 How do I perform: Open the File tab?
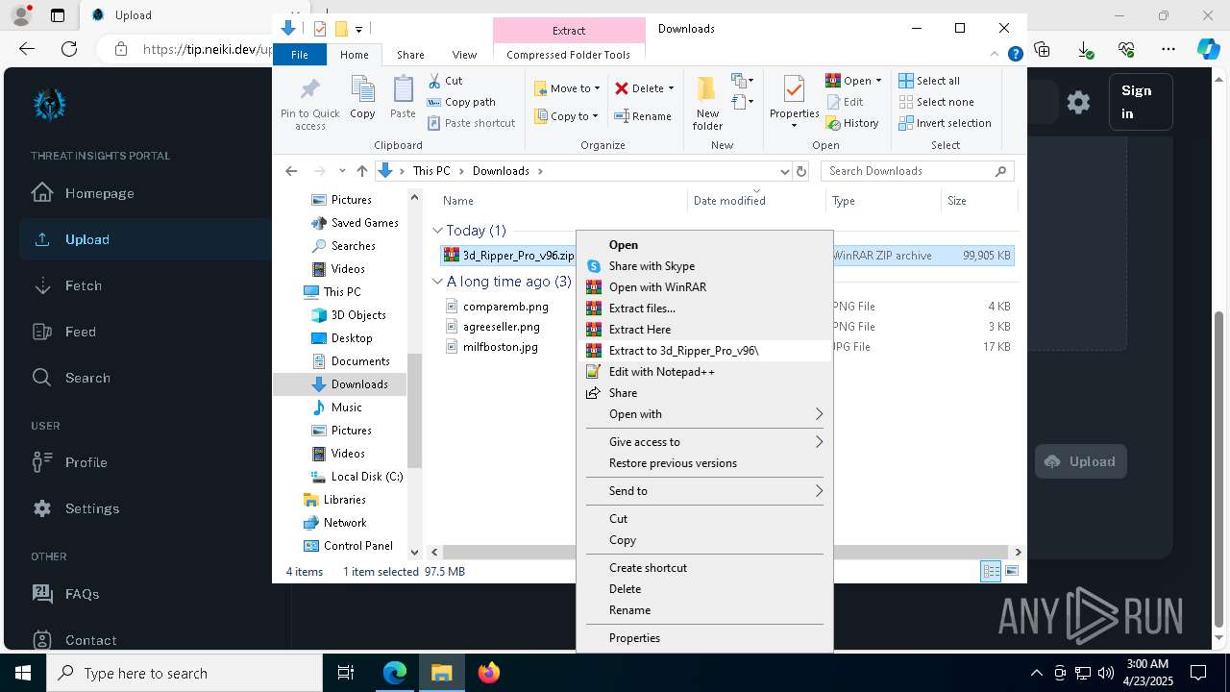tap(300, 55)
